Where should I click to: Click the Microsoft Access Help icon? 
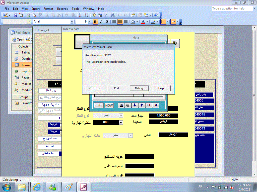[156, 15]
